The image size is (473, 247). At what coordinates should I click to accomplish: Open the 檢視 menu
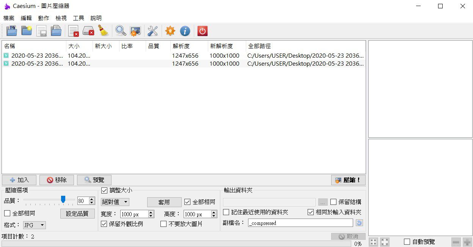[61, 18]
